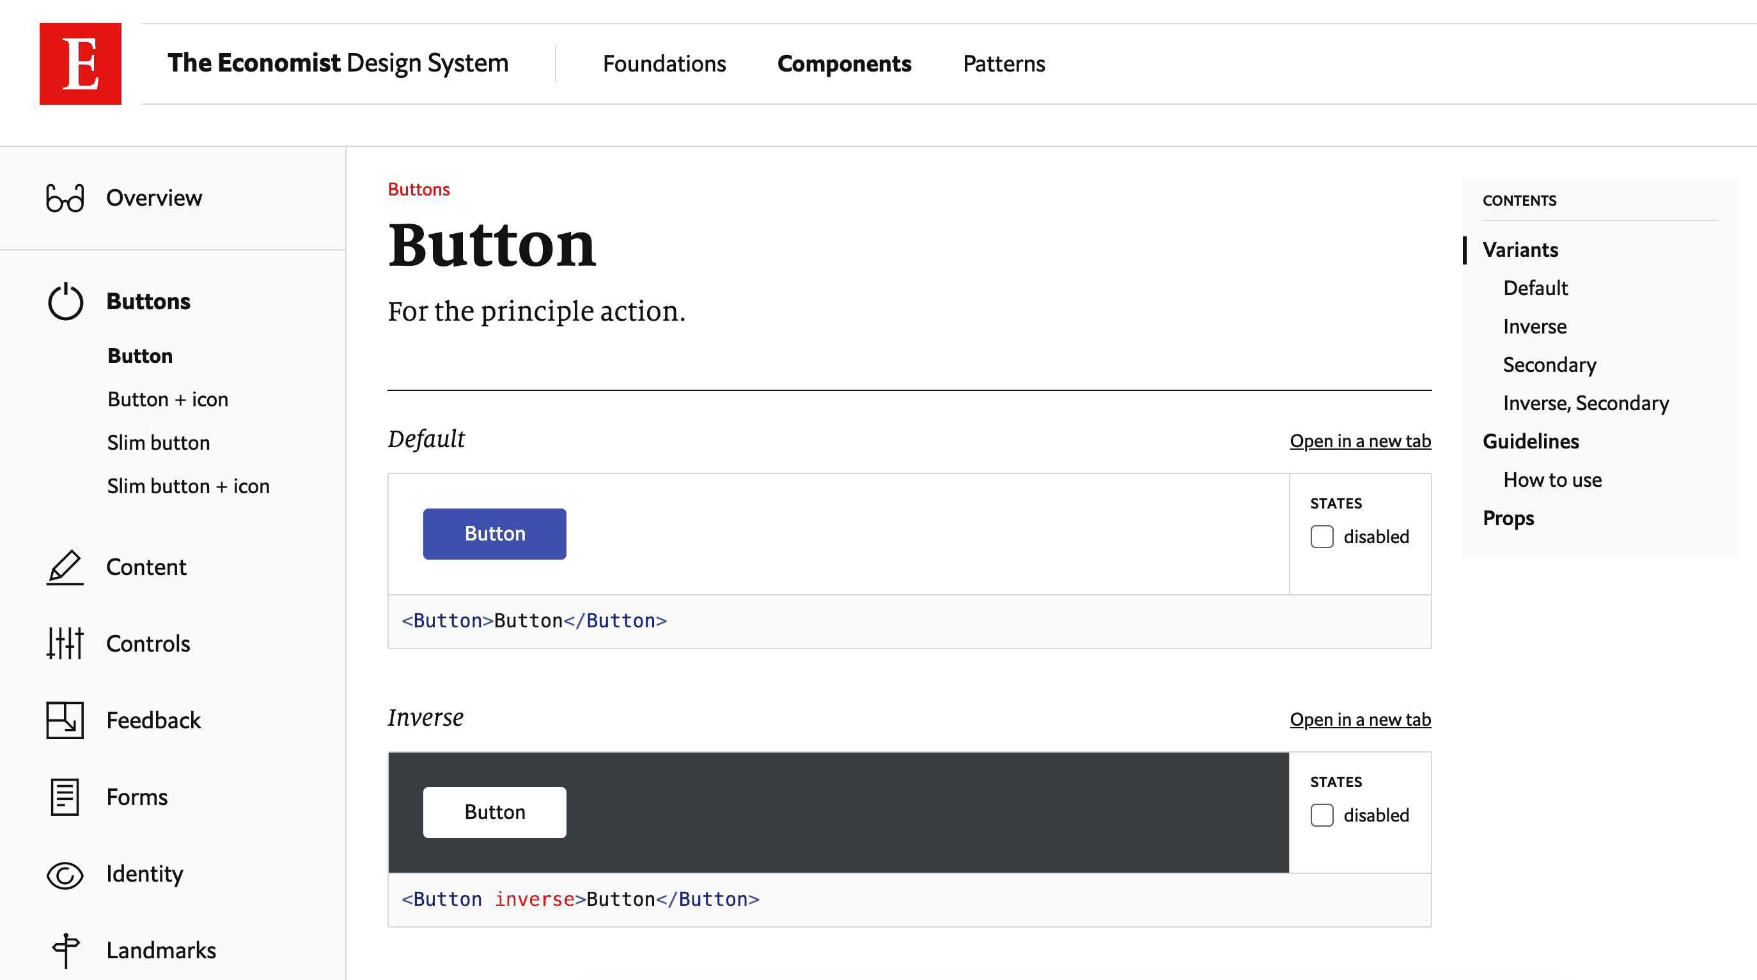This screenshot has width=1757, height=980.
Task: Open Default example in a new tab
Action: click(1359, 441)
